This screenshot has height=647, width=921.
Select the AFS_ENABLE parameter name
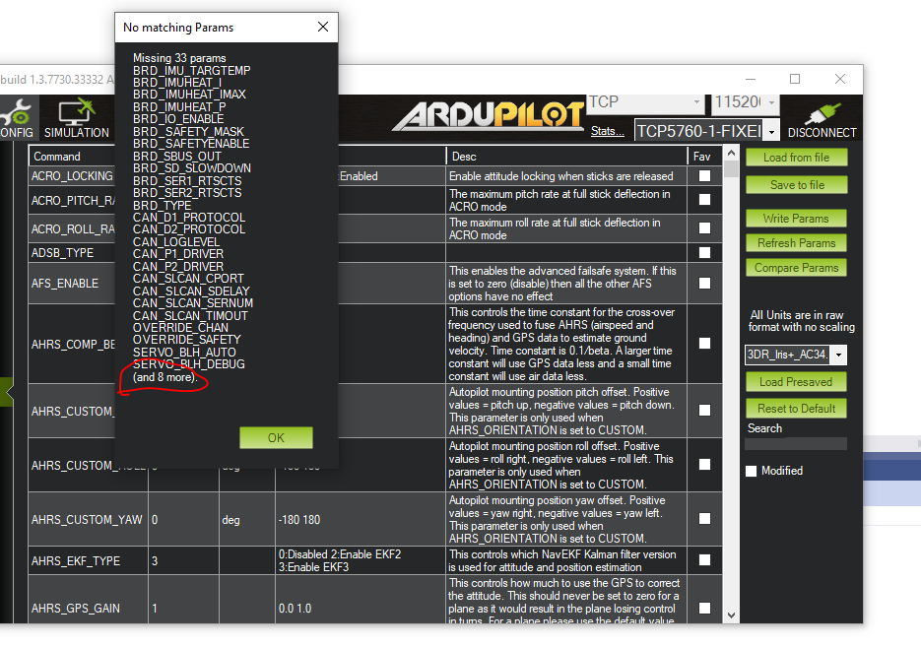click(65, 284)
